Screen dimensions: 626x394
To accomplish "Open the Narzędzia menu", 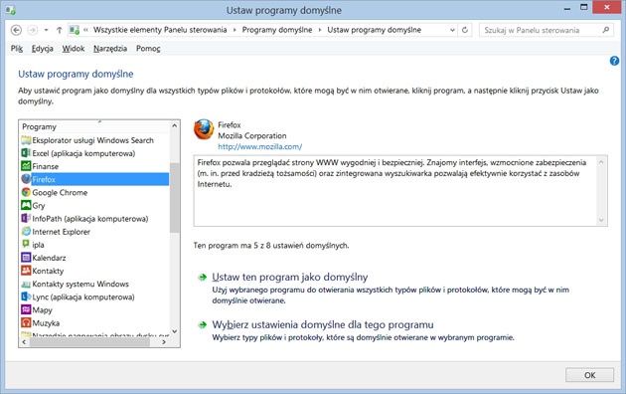I will (x=110, y=49).
